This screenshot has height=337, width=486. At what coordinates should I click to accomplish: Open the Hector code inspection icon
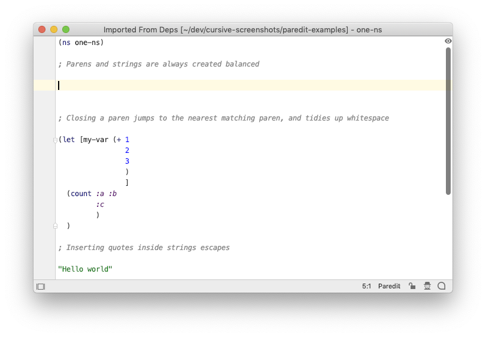pos(427,286)
